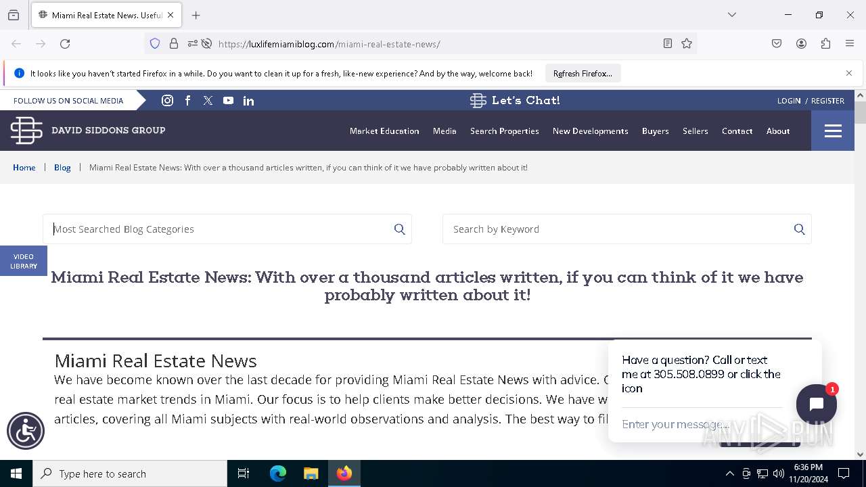Open the Search Properties menu
This screenshot has width=866, height=487.
[505, 131]
